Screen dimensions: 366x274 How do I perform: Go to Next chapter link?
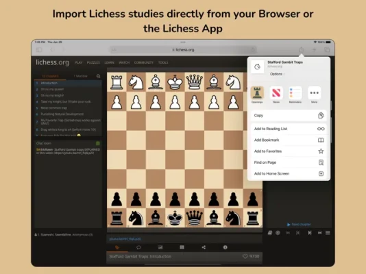299,224
